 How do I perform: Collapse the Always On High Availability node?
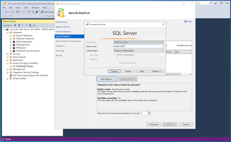point(7,63)
